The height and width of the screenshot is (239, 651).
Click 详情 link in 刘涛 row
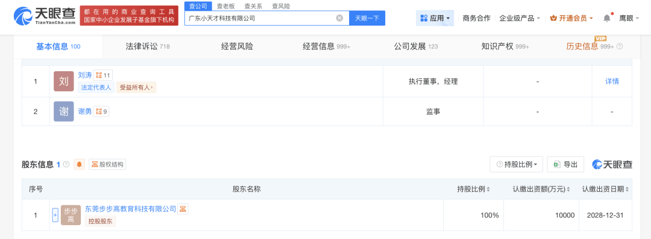612,81
